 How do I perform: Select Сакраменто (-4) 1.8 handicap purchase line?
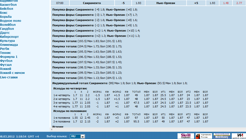pyautogui.click(x=95, y=10)
